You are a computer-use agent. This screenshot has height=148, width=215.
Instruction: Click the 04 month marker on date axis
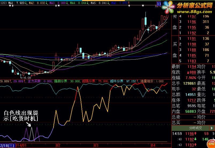[153, 145]
